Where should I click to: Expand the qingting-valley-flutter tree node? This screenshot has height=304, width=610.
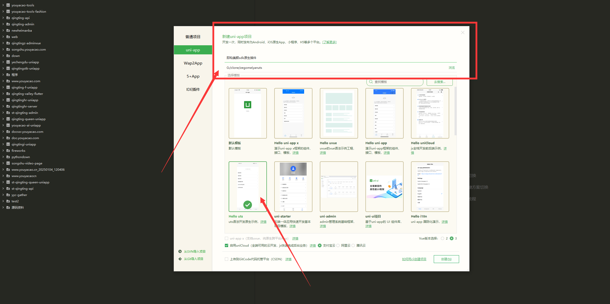tap(3, 94)
